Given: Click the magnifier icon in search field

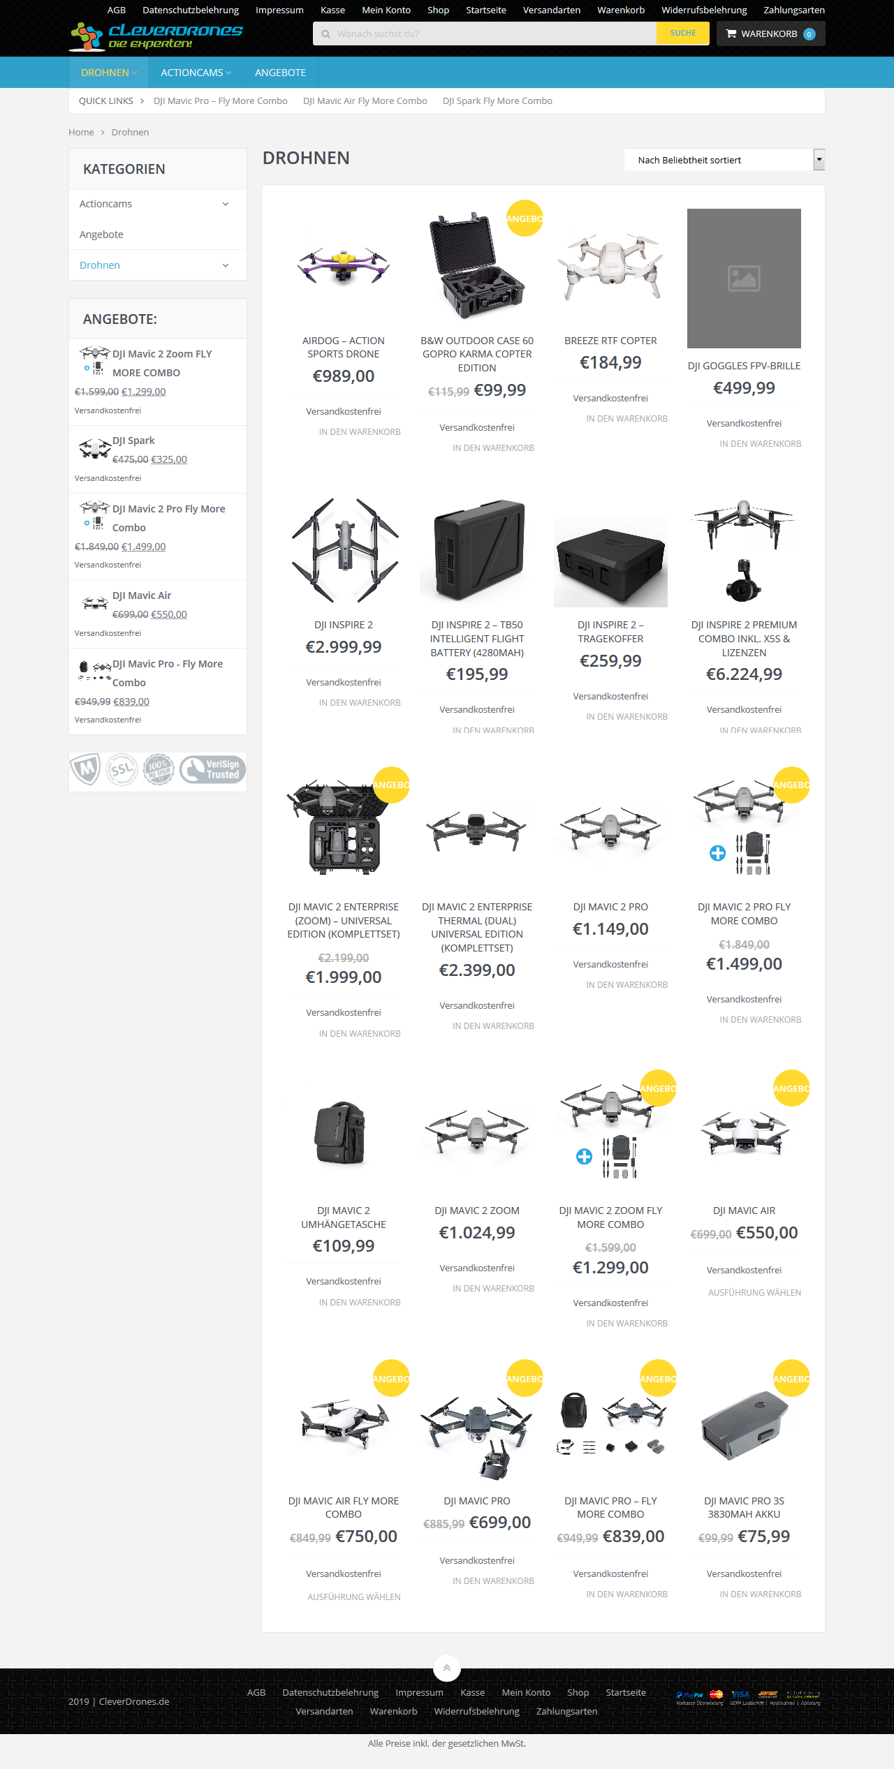Looking at the screenshot, I should 325,34.
